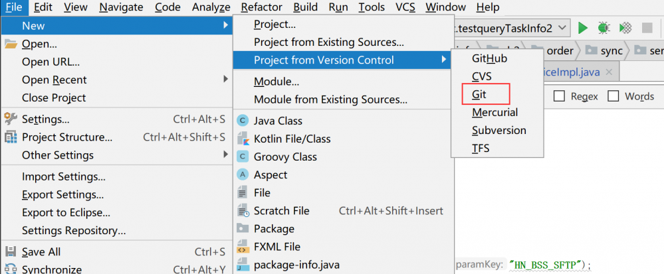Switch to the ServiceImpl.java editor tab

[x=580, y=72]
